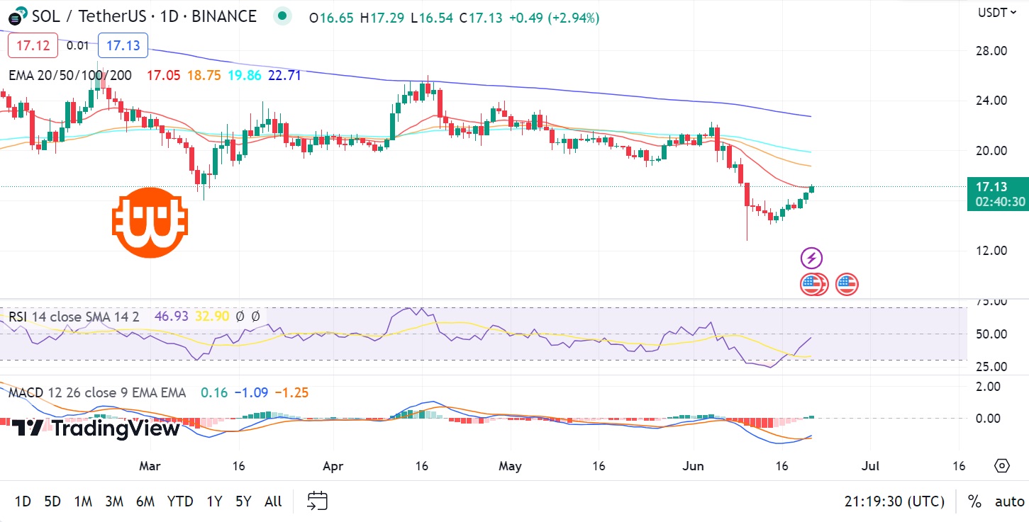The image size is (1029, 522).
Task: Select the 1Y time range
Action: (x=214, y=501)
